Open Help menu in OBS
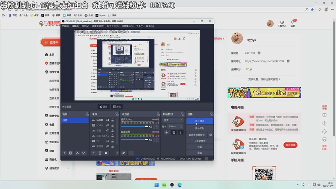Viewport: 336px width, 189px height. point(150,26)
